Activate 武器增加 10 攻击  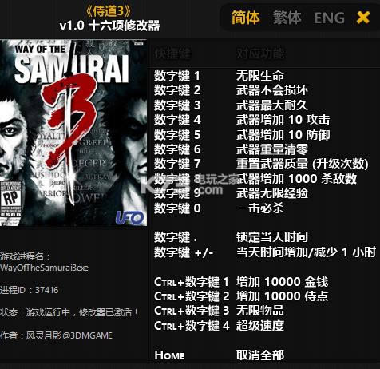[283, 120]
